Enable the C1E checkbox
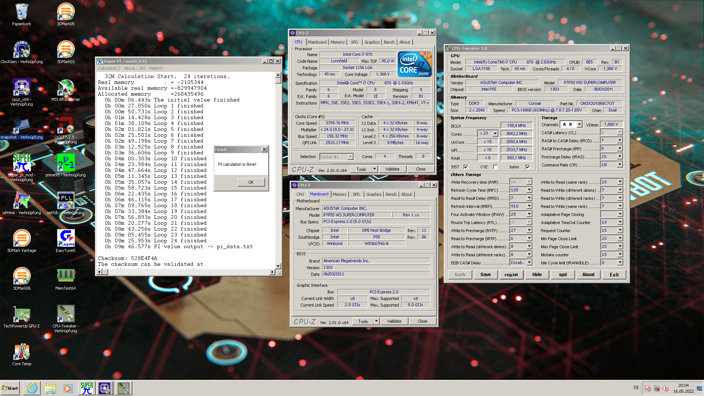Image resolution: width=704 pixels, height=396 pixels. 495,167
